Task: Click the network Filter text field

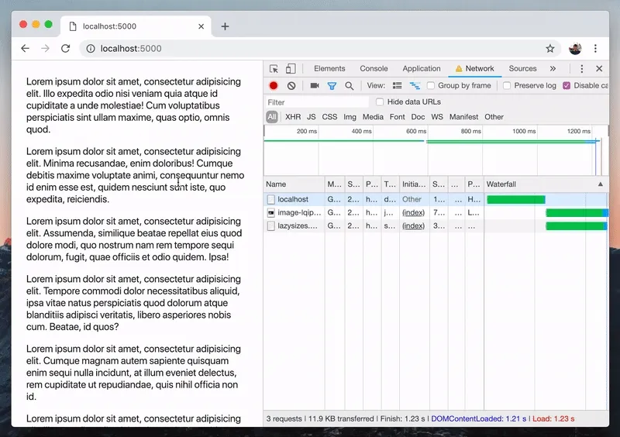Action: tap(316, 102)
